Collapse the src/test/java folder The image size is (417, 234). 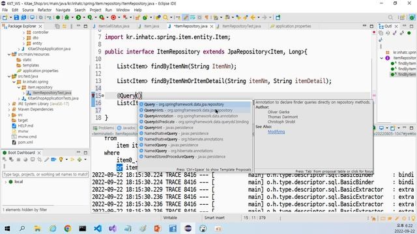(9, 77)
